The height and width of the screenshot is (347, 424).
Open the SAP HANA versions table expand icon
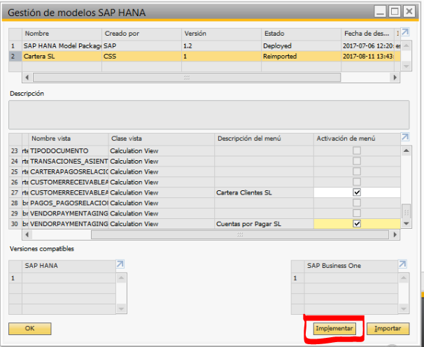tap(120, 264)
